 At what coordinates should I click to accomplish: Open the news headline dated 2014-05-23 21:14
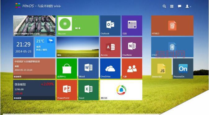(x=34, y=69)
